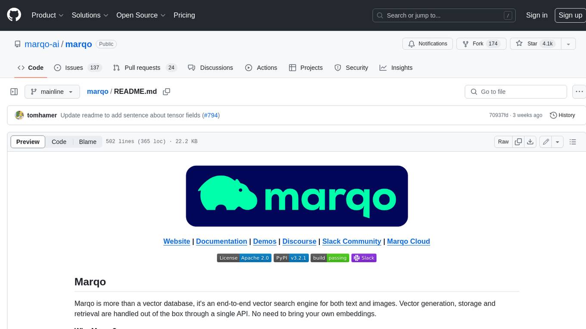Select the Preview view

coord(28,142)
